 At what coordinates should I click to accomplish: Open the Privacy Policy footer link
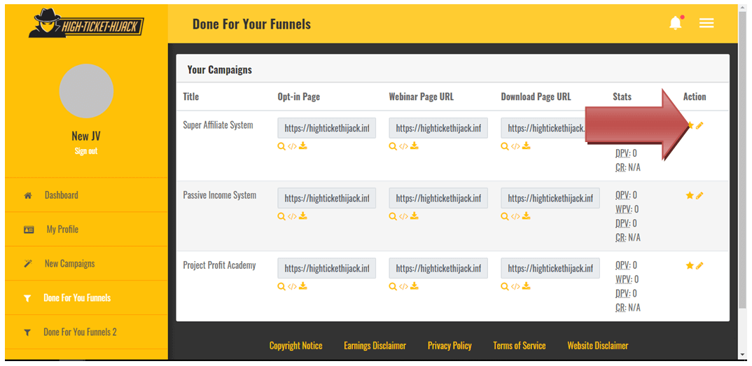(450, 346)
